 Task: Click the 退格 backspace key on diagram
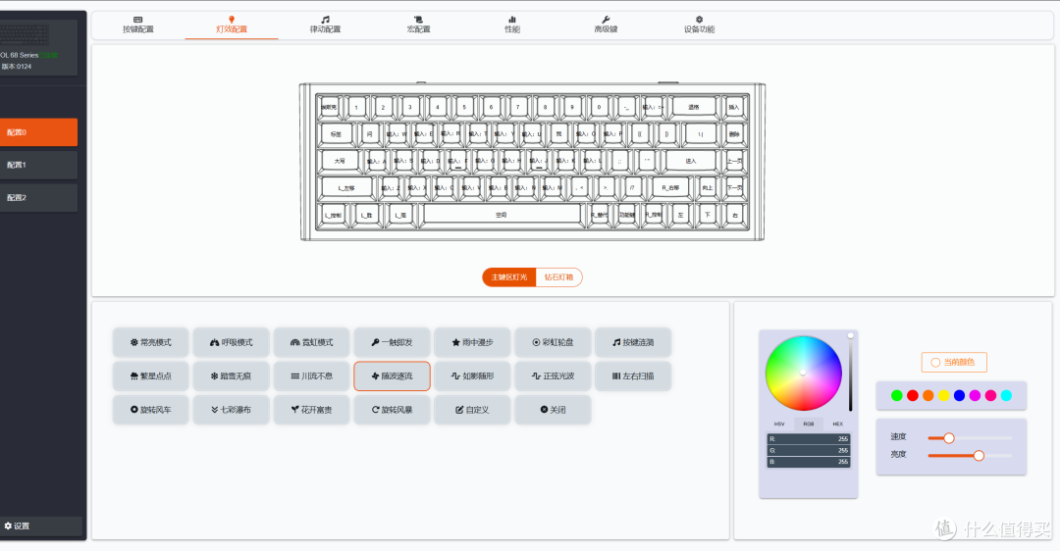(x=694, y=107)
